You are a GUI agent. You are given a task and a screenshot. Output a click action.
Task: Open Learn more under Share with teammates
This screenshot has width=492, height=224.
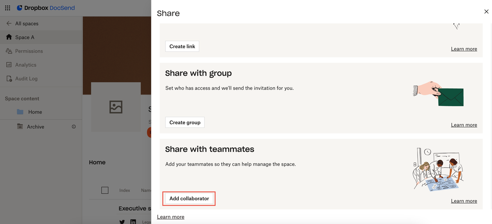(x=464, y=201)
